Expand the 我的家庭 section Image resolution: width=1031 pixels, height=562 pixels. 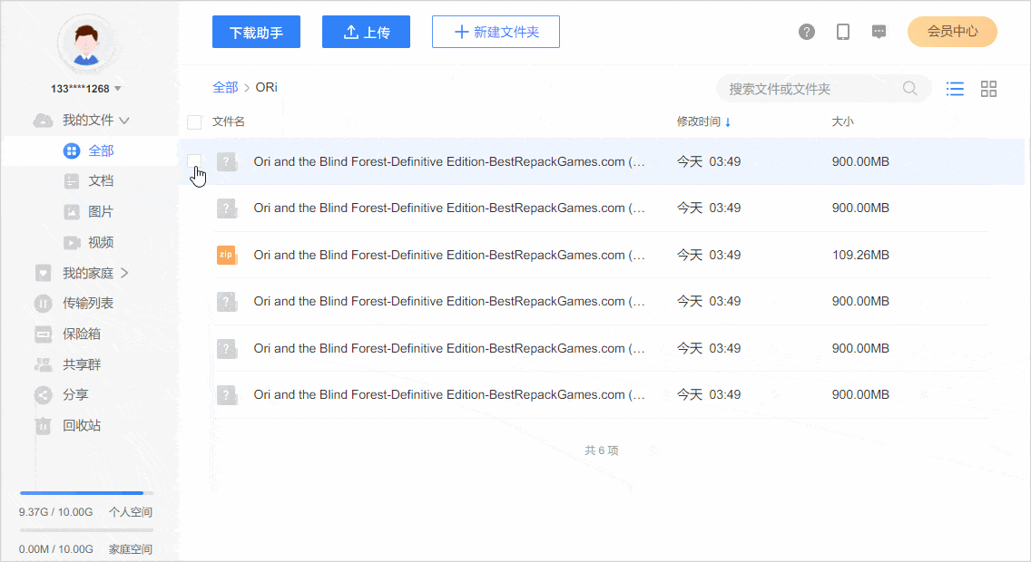124,273
